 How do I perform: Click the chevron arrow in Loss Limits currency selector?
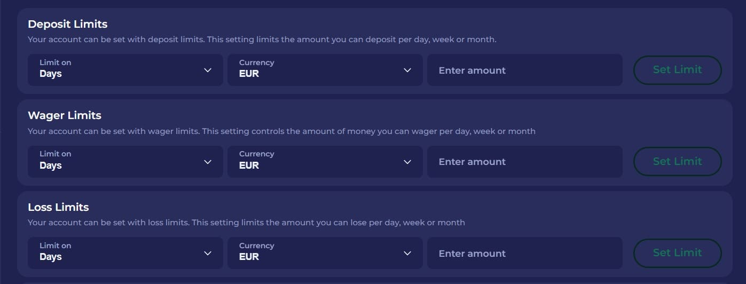pyautogui.click(x=407, y=253)
